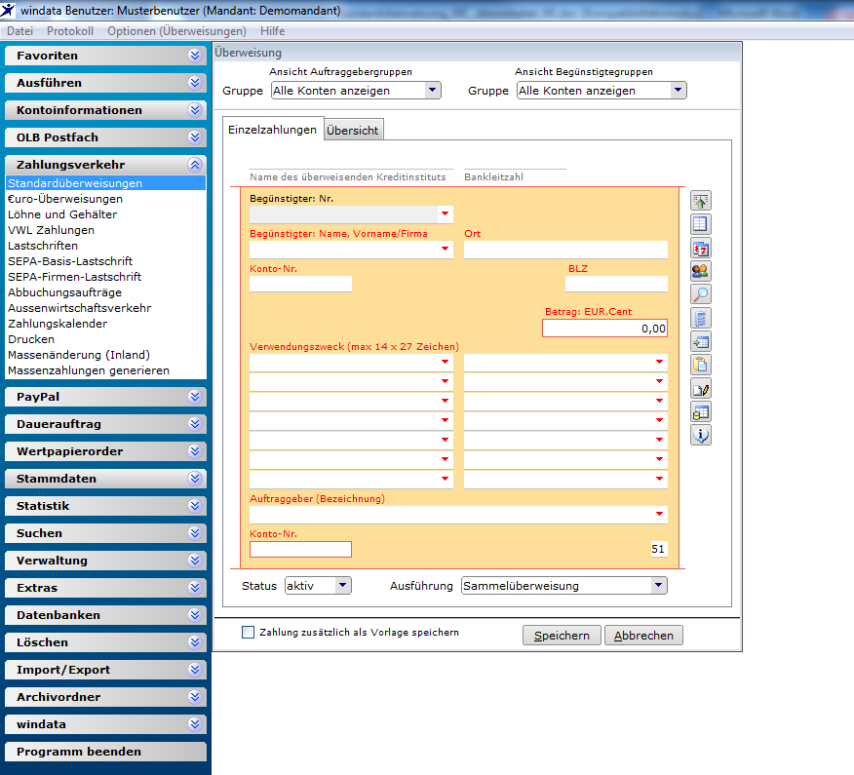Click Programm beenden in the sidebar
The image size is (854, 775).
pos(105,752)
